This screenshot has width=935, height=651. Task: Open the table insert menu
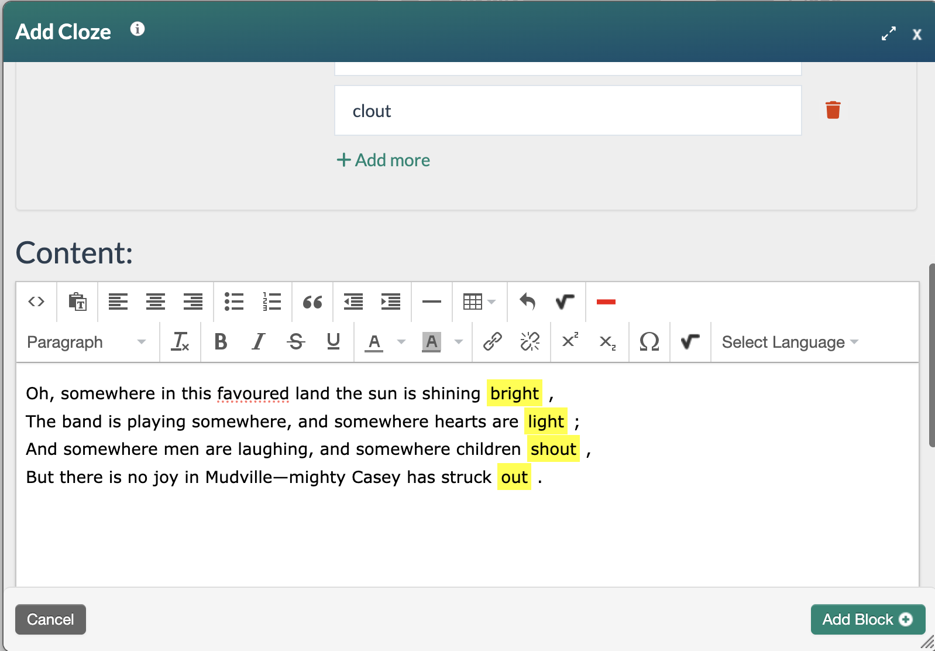tap(479, 301)
